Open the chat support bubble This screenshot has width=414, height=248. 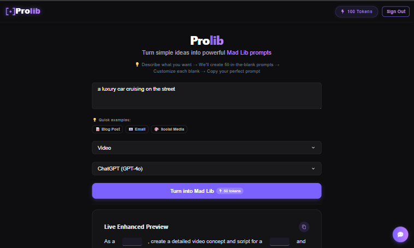400,234
